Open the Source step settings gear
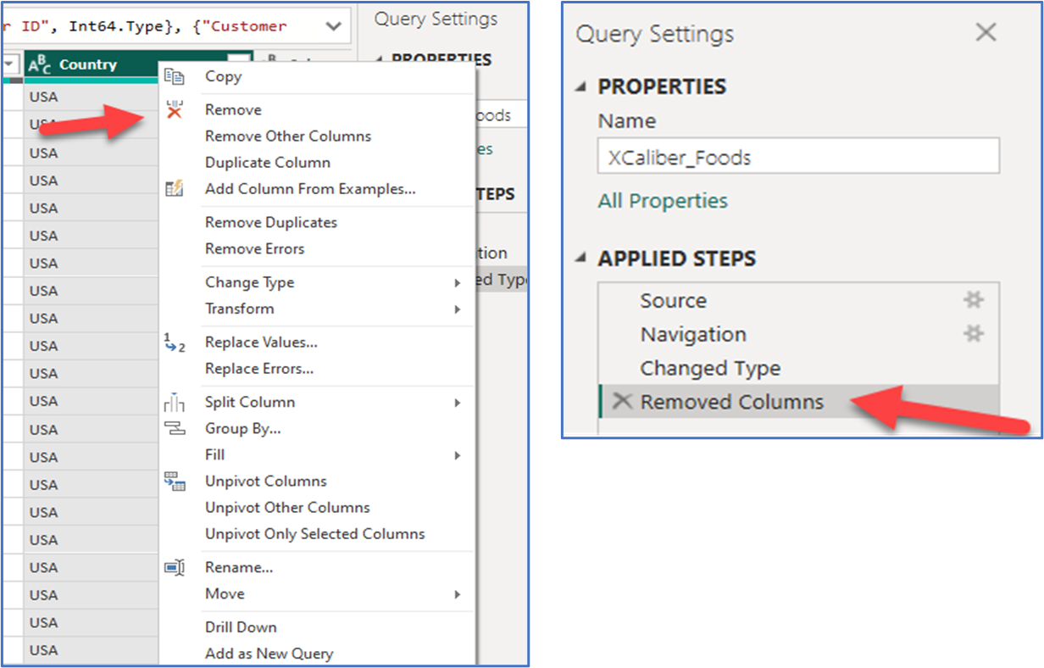This screenshot has width=1044, height=668. point(974,300)
